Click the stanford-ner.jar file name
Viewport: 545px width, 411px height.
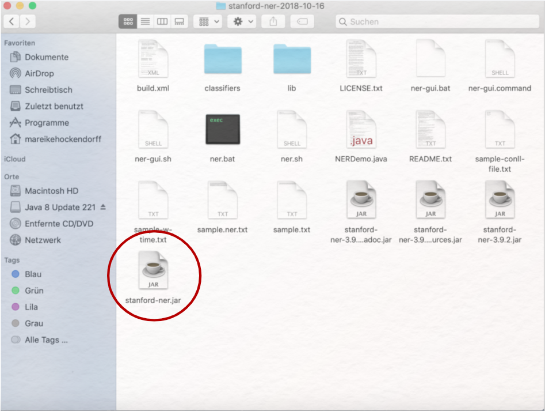(x=153, y=300)
